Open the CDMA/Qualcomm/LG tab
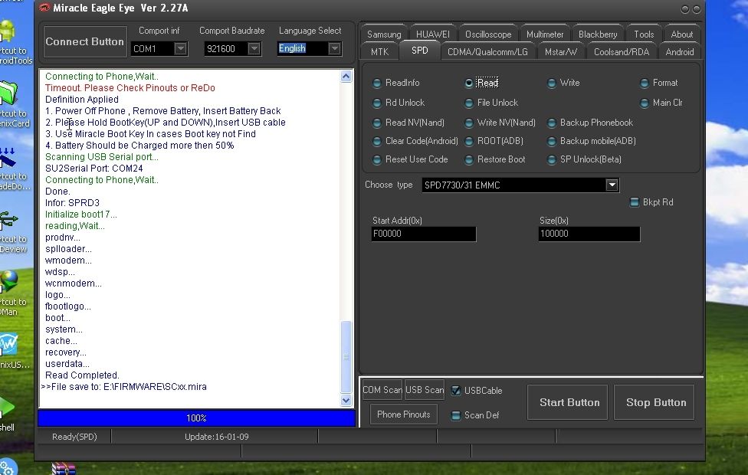The image size is (748, 475). [x=488, y=51]
